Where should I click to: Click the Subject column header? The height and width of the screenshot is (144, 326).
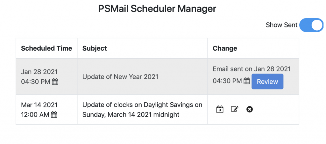[x=95, y=48]
